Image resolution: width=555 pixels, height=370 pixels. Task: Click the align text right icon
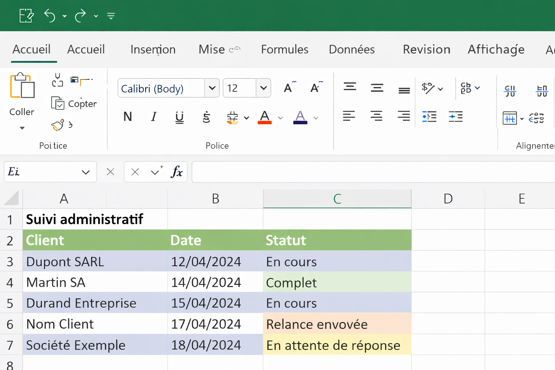pos(403,116)
